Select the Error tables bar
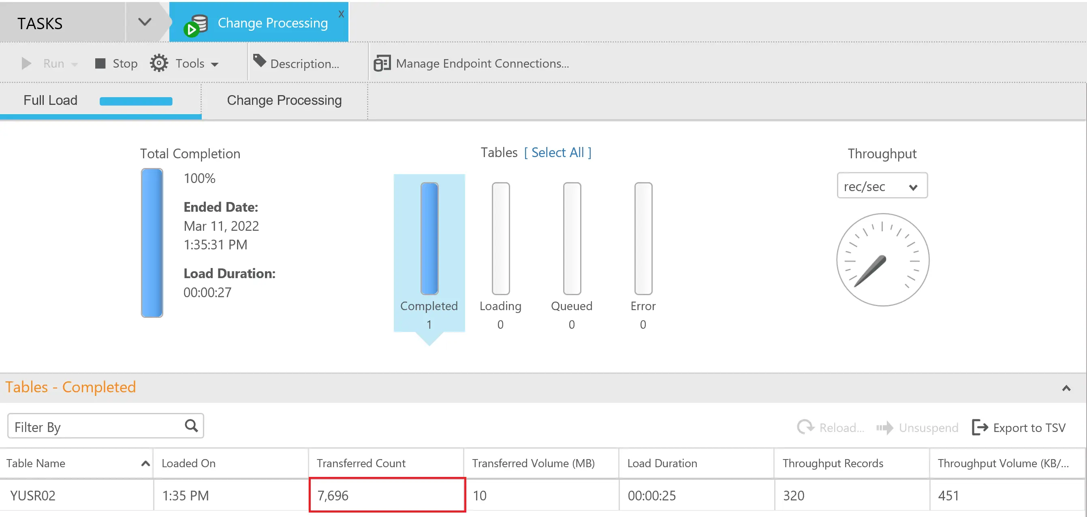Image resolution: width=1087 pixels, height=517 pixels. point(643,238)
